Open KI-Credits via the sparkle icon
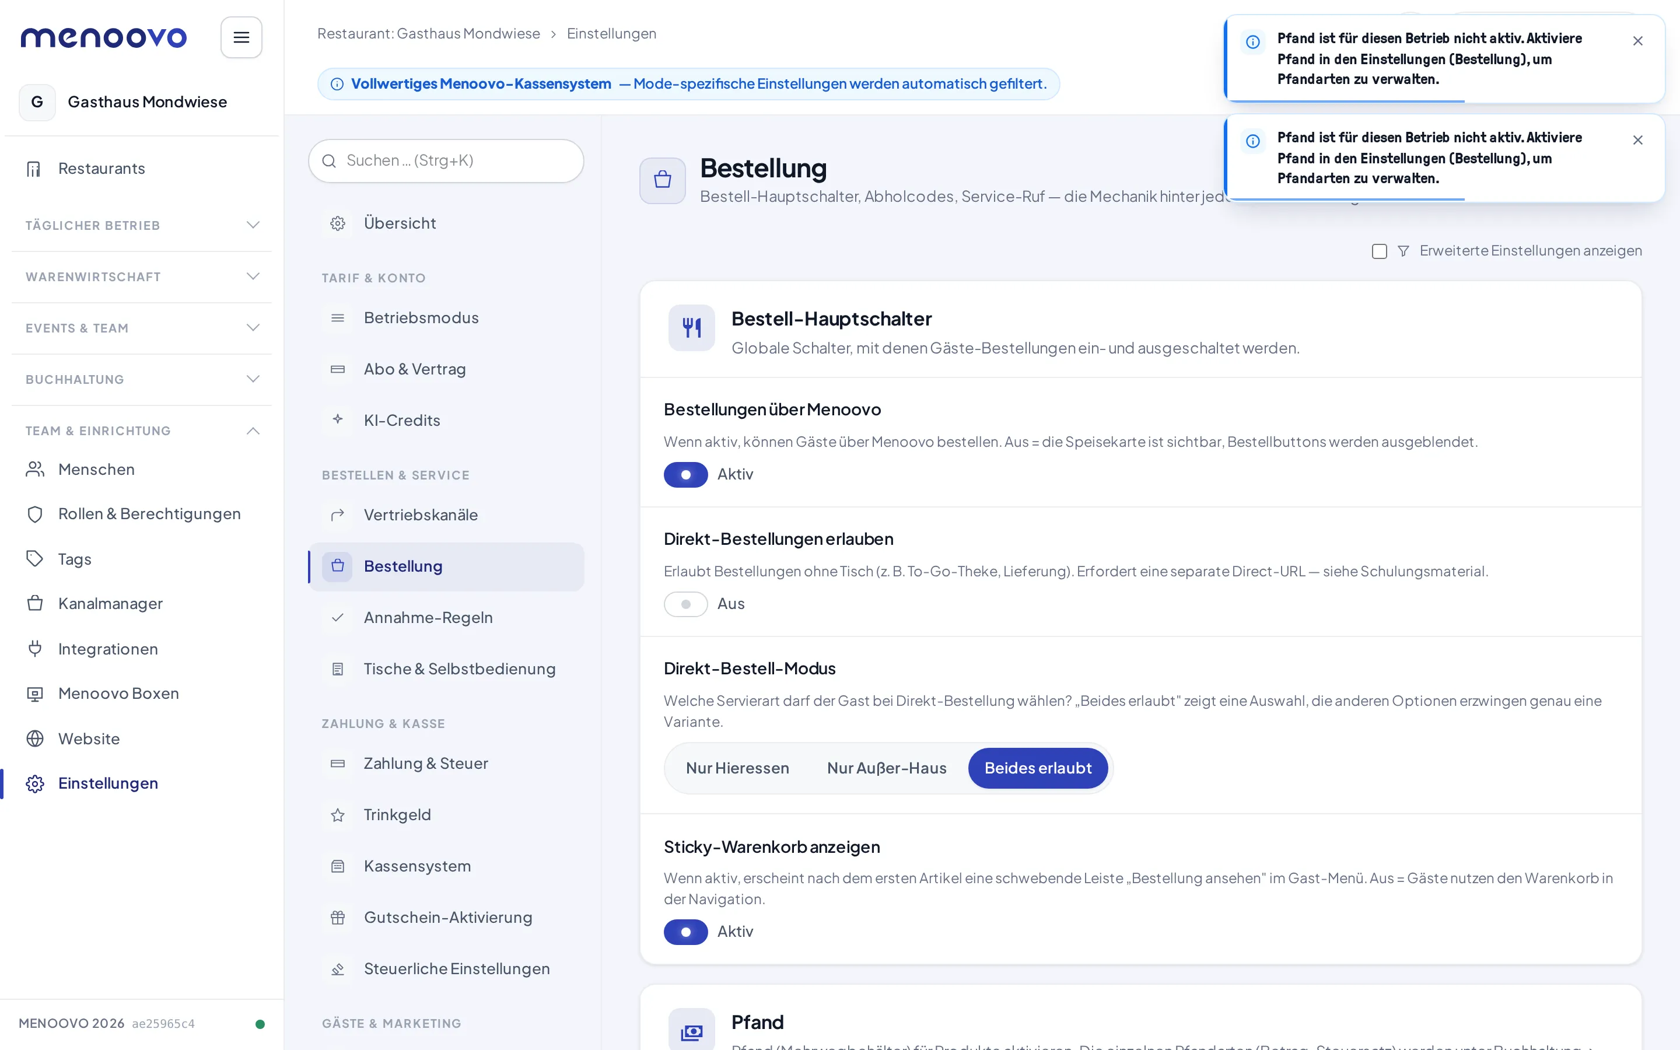 pos(337,420)
